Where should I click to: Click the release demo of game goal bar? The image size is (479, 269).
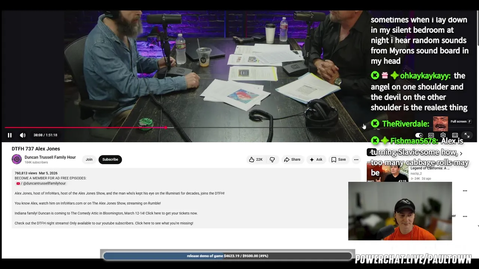point(228,256)
